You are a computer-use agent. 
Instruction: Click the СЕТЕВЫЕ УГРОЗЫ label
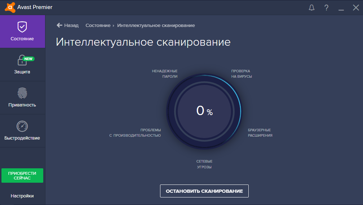[x=204, y=164]
